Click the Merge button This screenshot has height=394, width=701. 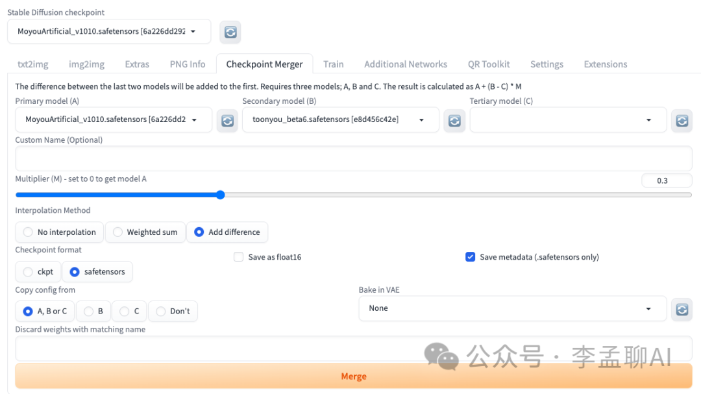[354, 376]
